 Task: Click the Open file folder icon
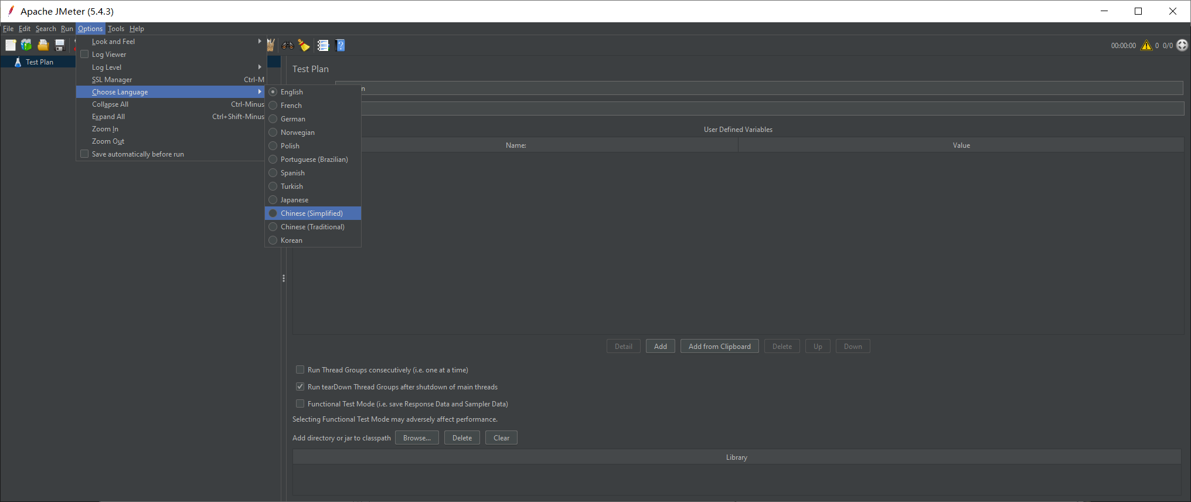coord(43,45)
